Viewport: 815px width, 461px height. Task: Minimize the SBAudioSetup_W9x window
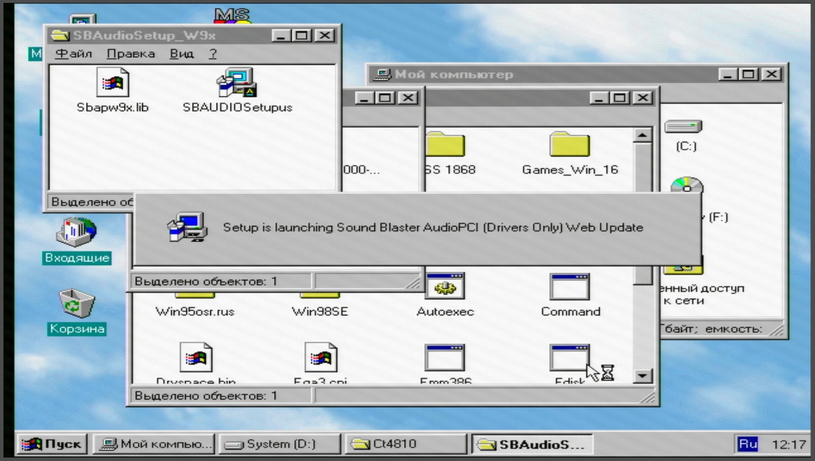pyautogui.click(x=281, y=36)
